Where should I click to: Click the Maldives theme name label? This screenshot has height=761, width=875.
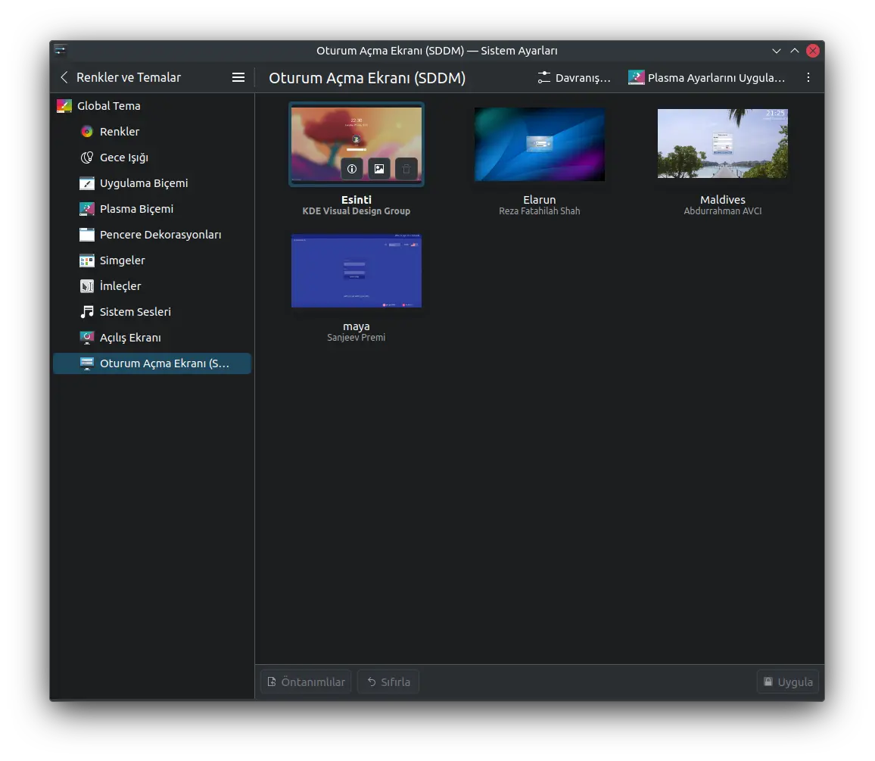(723, 199)
